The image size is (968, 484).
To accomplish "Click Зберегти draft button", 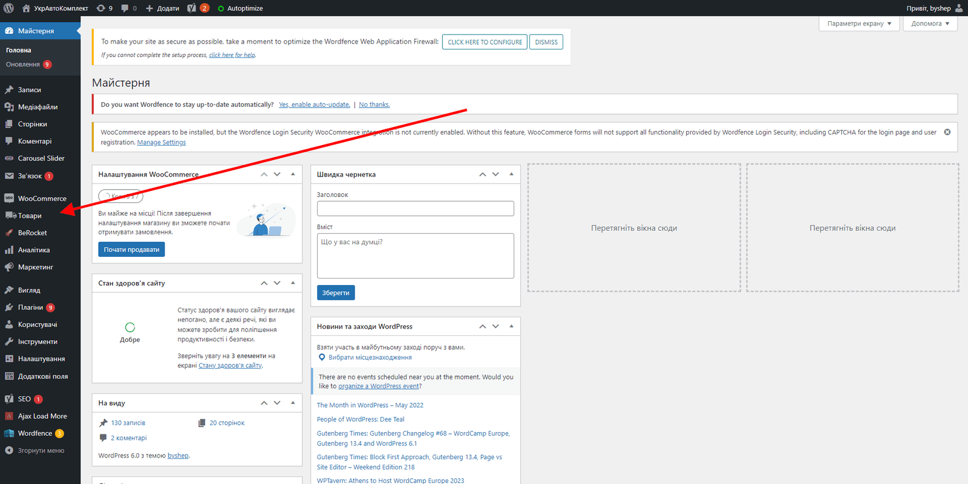I will 336,292.
